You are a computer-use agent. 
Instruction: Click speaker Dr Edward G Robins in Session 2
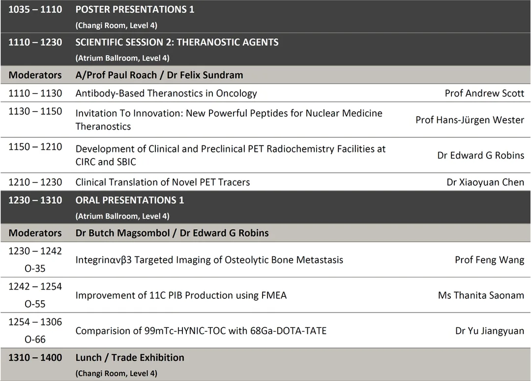(480, 155)
